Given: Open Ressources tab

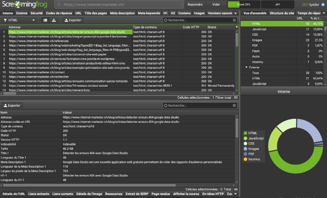Looking at the screenshot, I should pos(114,194).
